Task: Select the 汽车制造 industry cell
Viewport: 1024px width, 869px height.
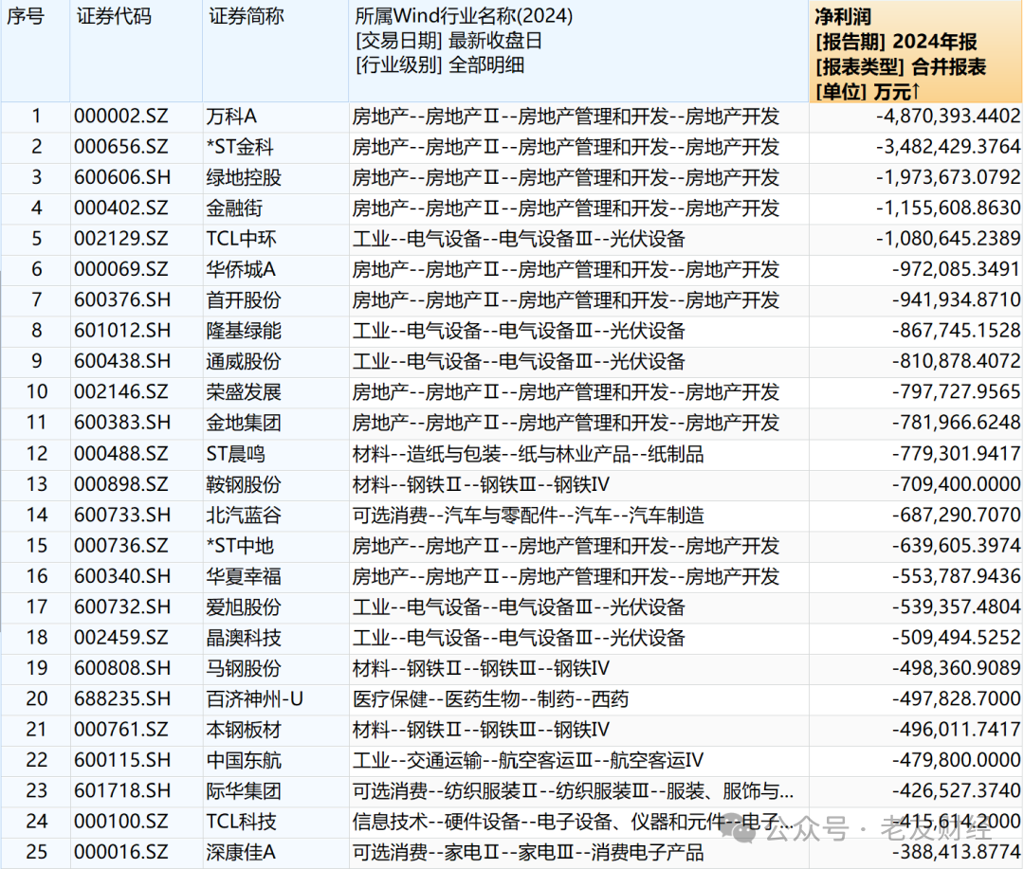Action: 578,516
